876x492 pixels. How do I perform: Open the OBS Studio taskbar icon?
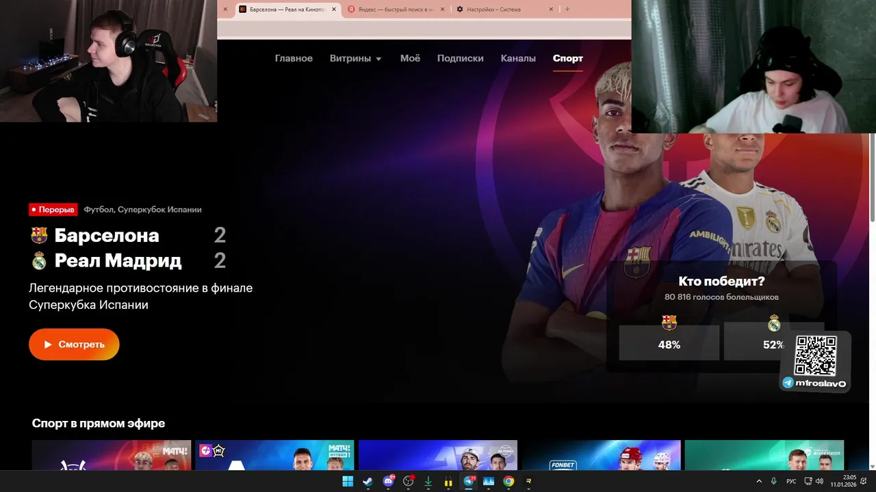[409, 481]
